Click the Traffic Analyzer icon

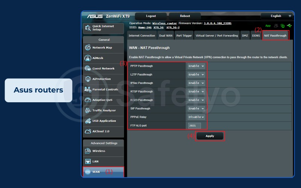click(88, 110)
